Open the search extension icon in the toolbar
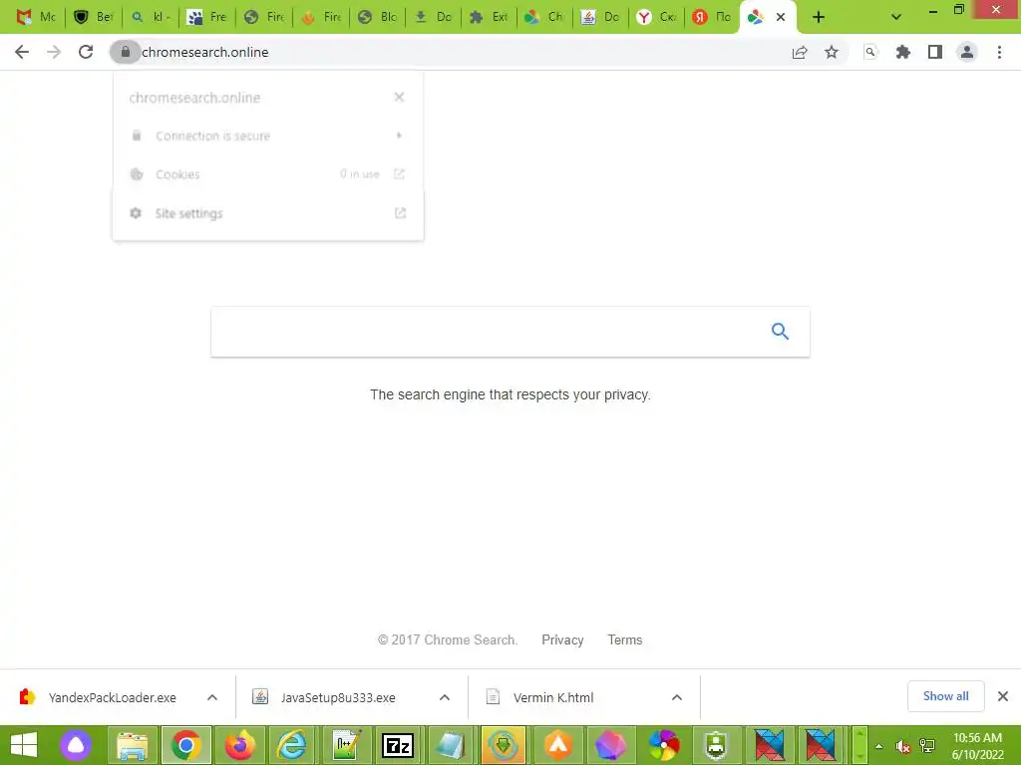 pyautogui.click(x=870, y=52)
